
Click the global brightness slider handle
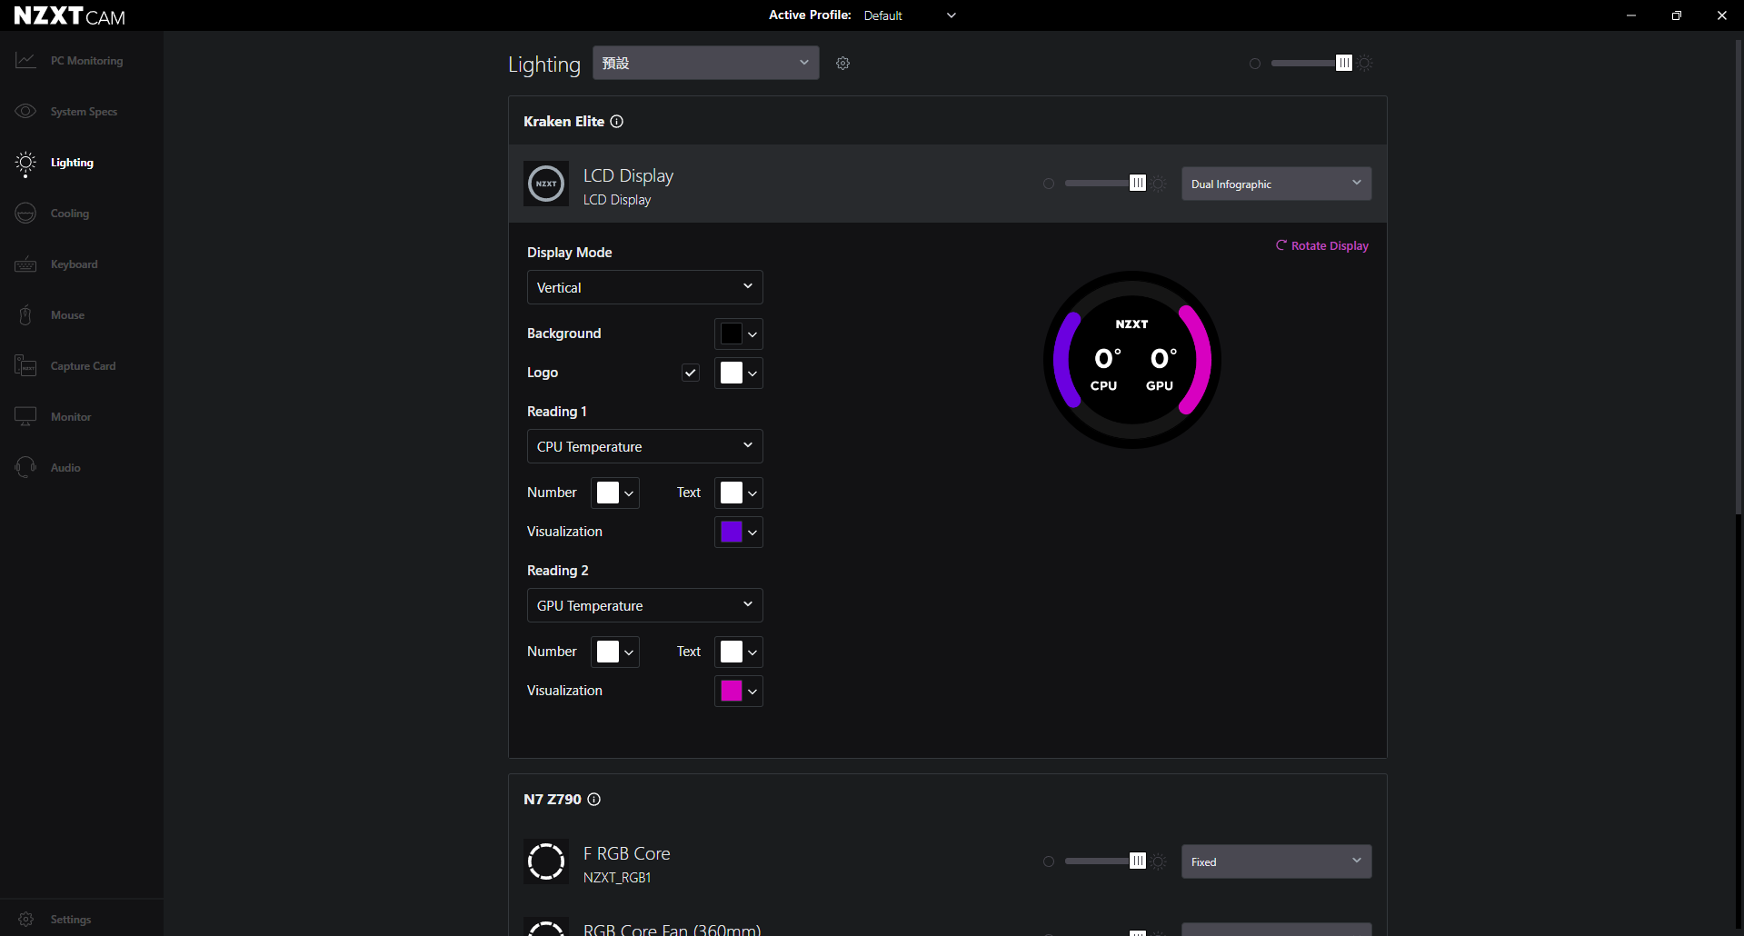(x=1344, y=63)
